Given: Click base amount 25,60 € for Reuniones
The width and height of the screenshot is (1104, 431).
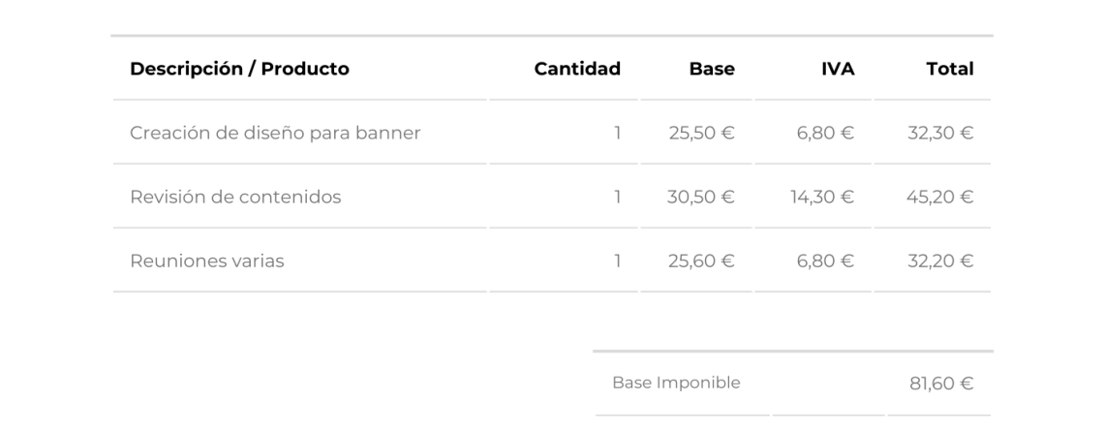Looking at the screenshot, I should pos(702,262).
